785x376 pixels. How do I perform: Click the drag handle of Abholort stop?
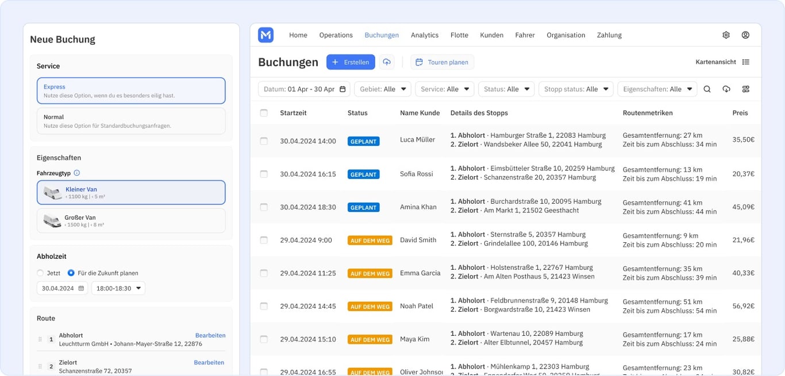tap(40, 339)
